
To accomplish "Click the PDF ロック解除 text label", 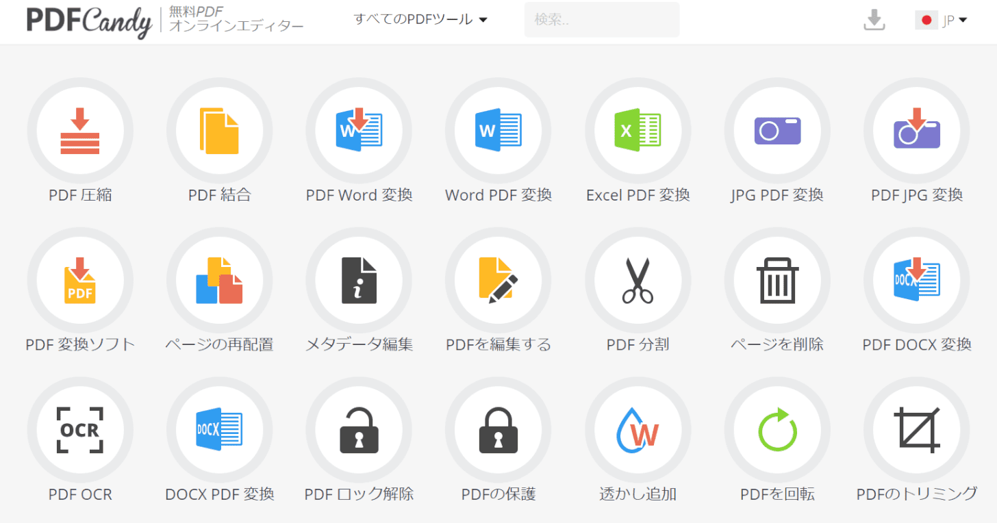I will point(359,494).
